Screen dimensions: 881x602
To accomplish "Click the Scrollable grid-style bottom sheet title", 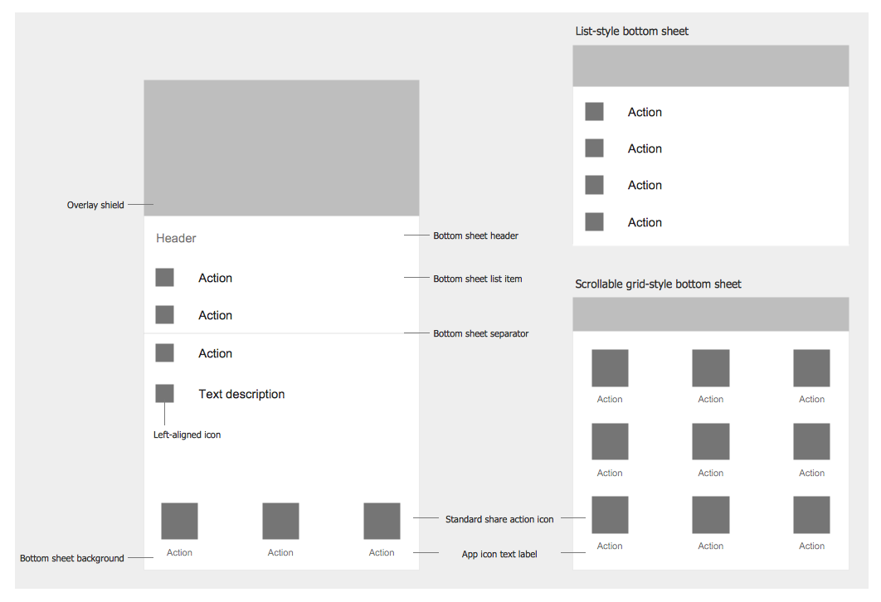I will pyautogui.click(x=658, y=284).
